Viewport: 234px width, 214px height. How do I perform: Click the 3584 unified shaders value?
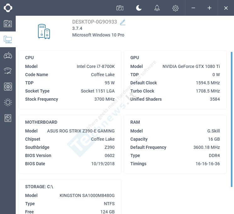point(215,99)
